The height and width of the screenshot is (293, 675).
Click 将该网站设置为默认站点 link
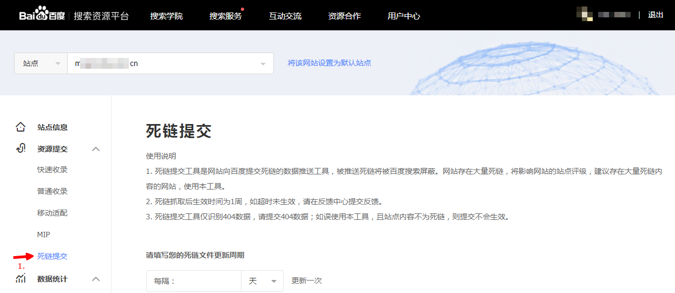pos(329,63)
